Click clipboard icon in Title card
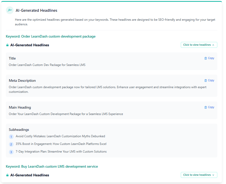Viewport: 226px width, 184px height. coord(206,58)
